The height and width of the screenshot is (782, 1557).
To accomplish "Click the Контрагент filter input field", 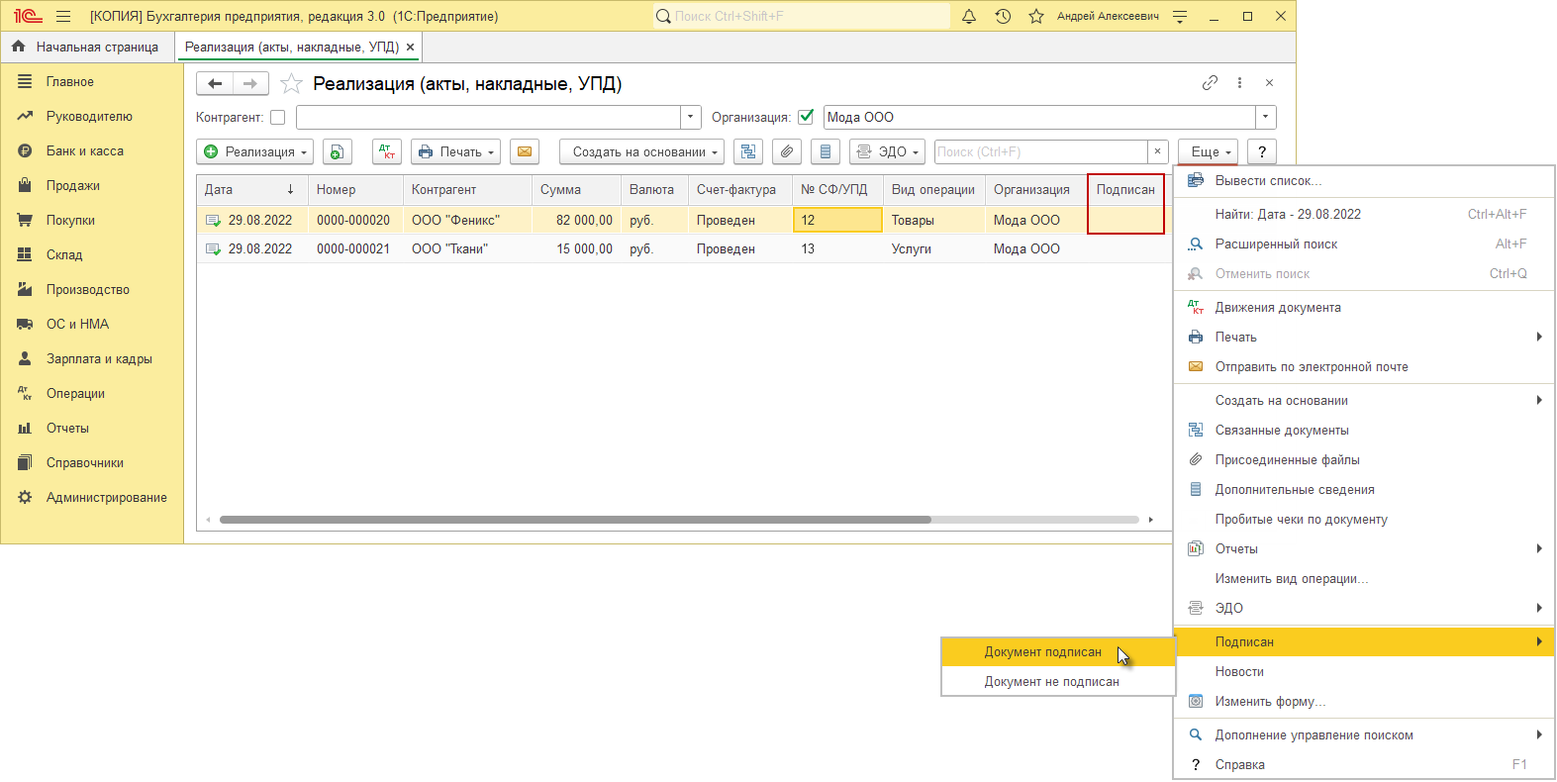I will (x=488, y=117).
